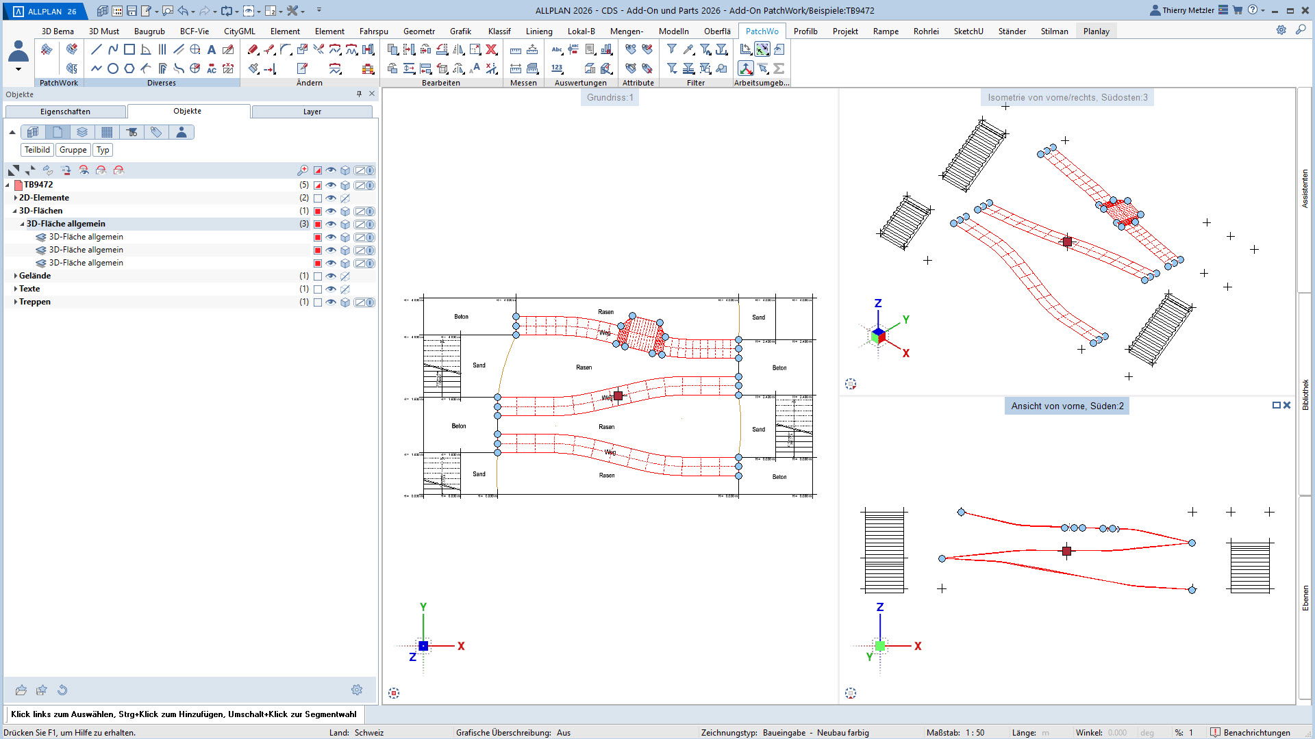Select the Line drawing tool

click(96, 49)
